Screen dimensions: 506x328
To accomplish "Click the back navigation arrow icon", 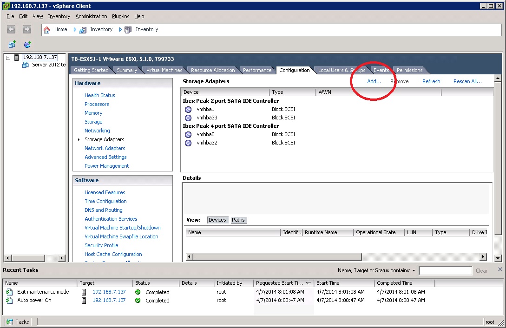I will click(11, 29).
